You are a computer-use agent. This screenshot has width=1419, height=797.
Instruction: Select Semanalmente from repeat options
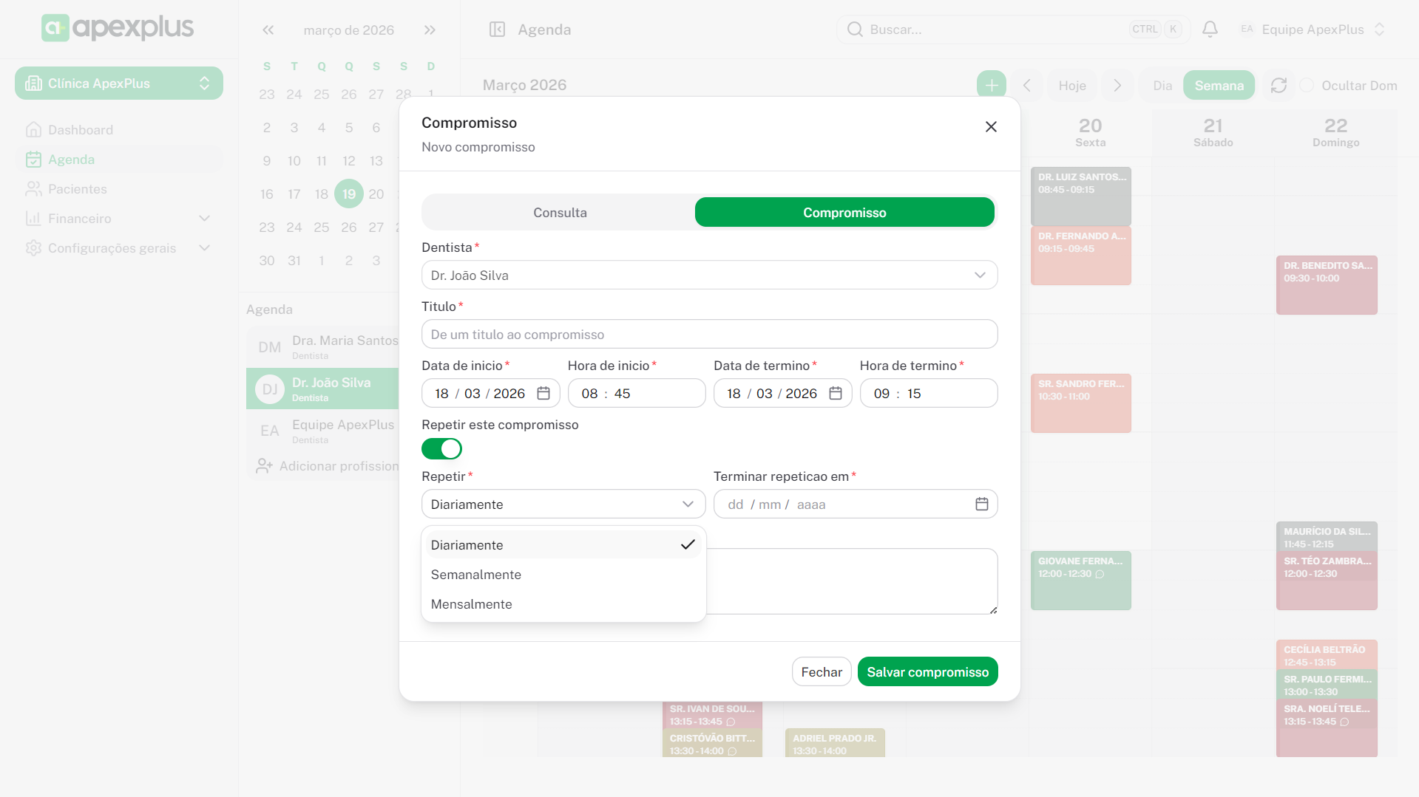click(x=476, y=575)
